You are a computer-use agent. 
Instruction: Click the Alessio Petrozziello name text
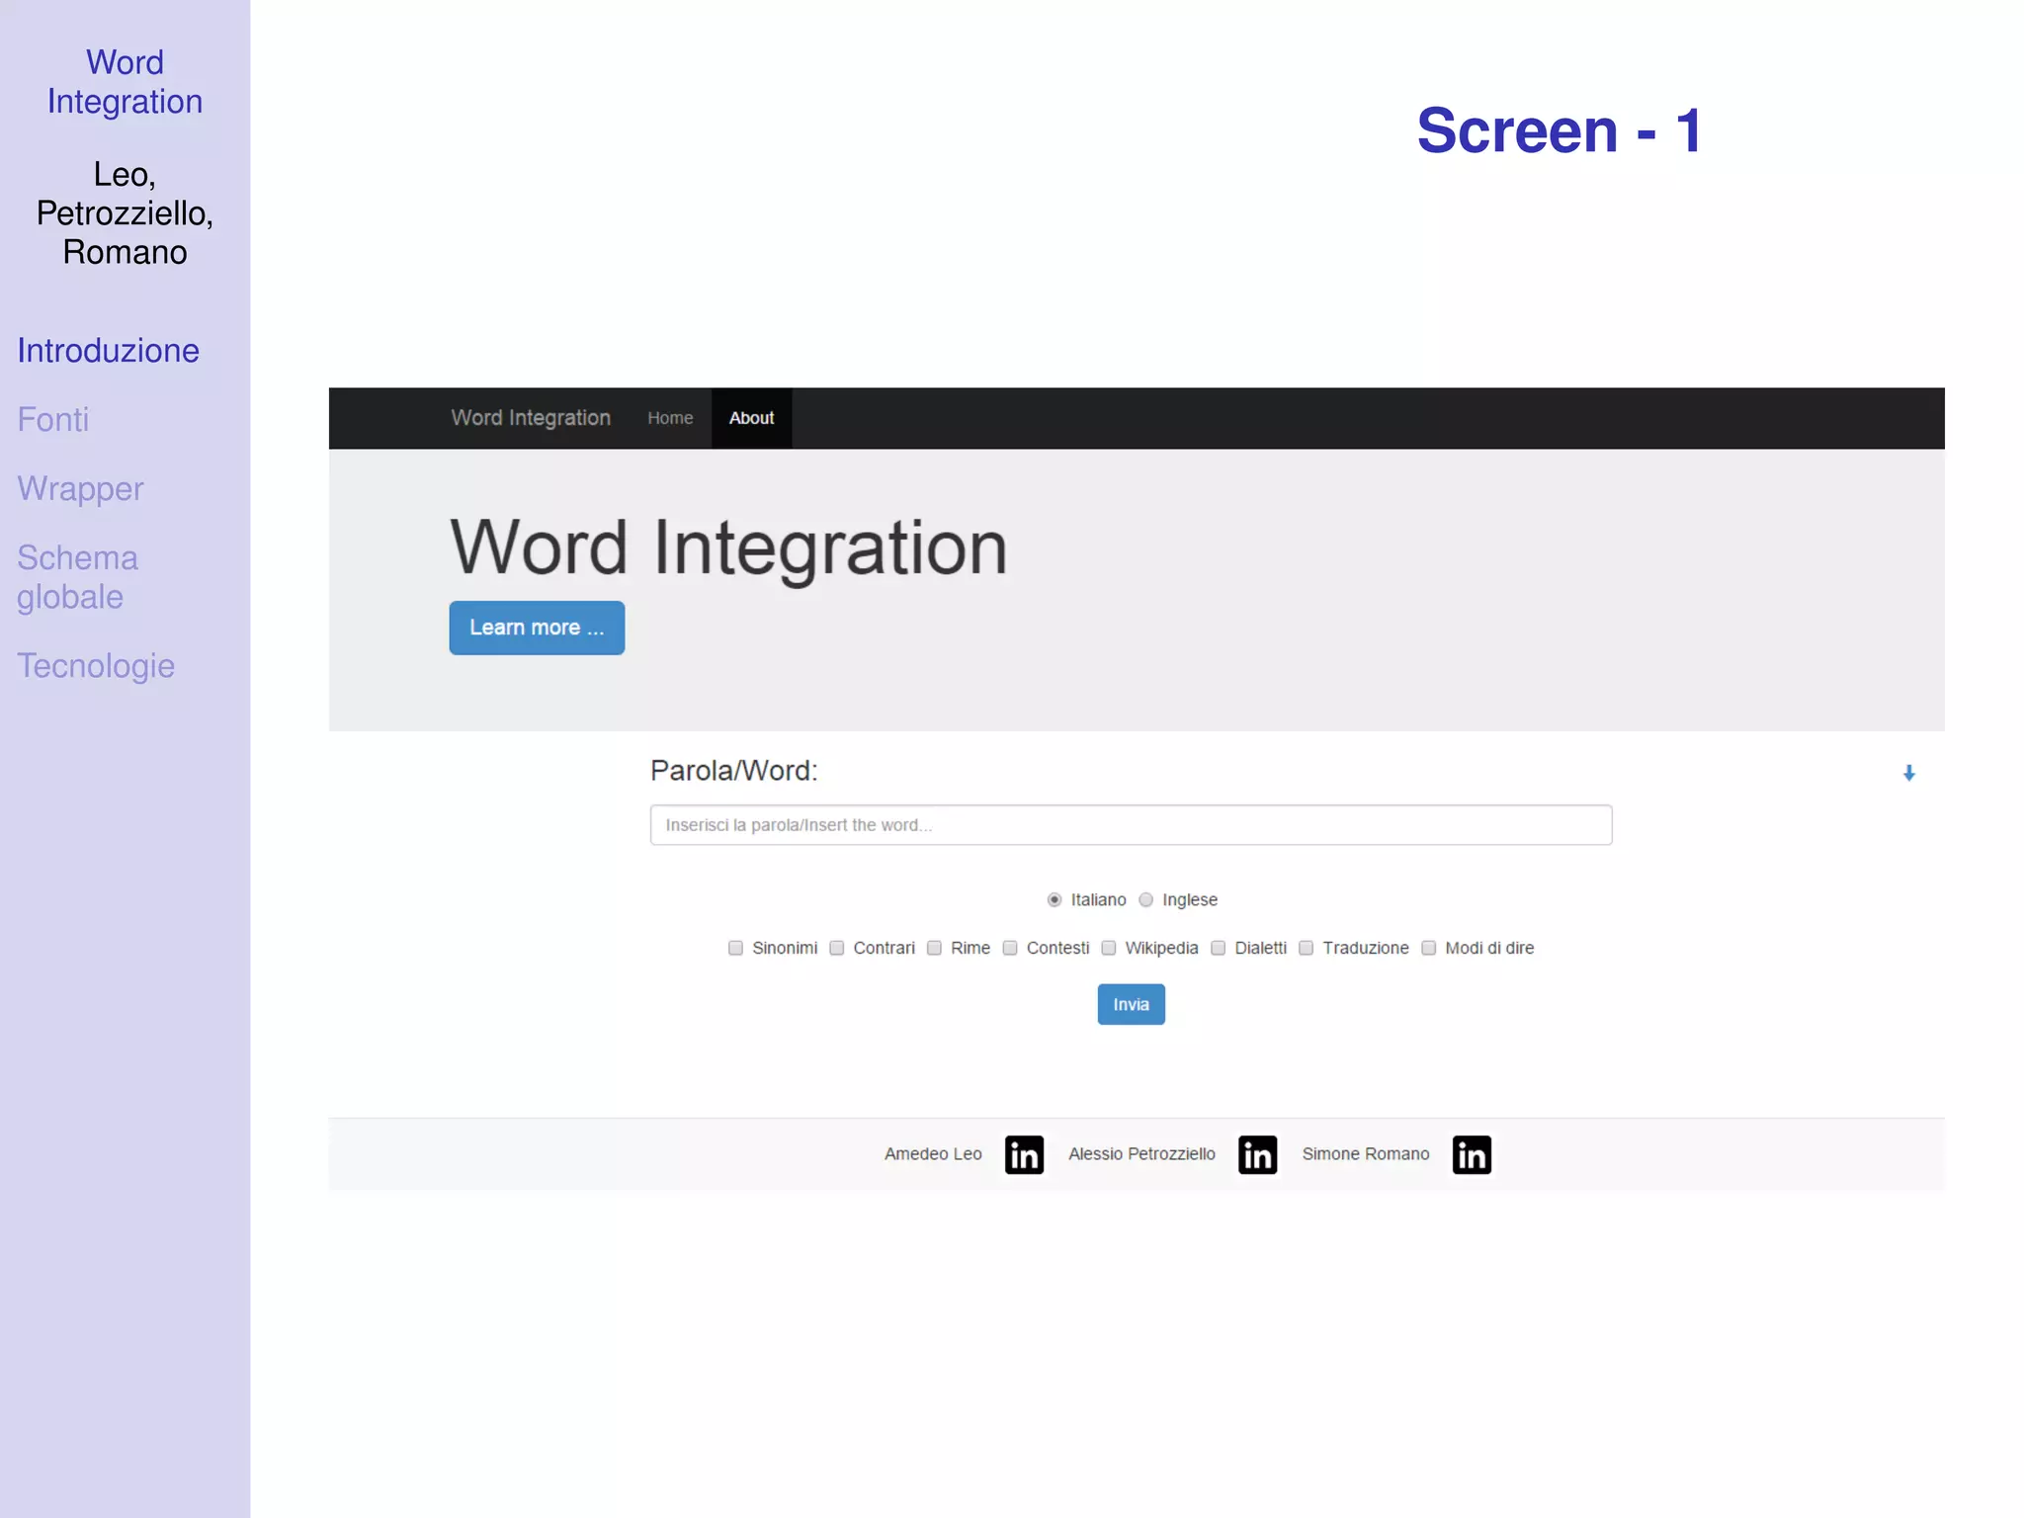[1141, 1154]
